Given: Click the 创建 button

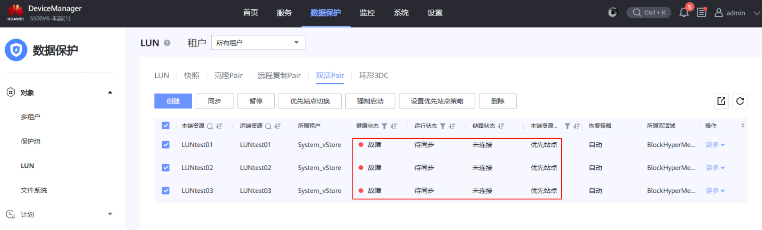Looking at the screenshot, I should coord(173,101).
